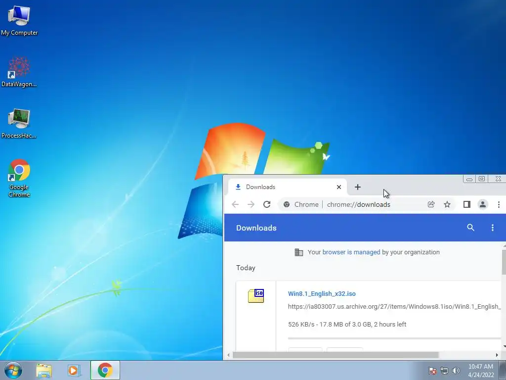Open the network tray icon
Screen dimensions: 506x380
(444, 371)
